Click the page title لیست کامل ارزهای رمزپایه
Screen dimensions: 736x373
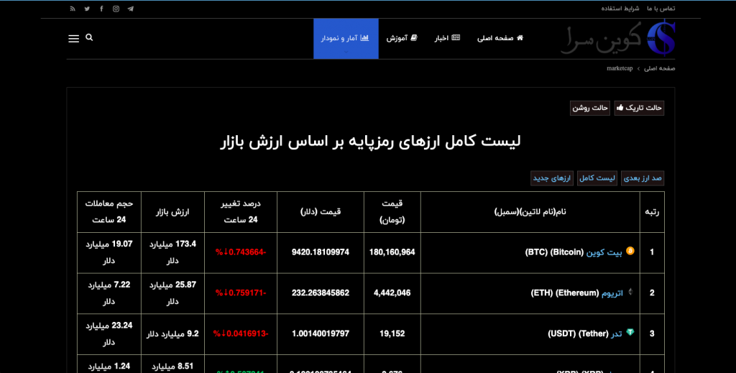coord(370,142)
